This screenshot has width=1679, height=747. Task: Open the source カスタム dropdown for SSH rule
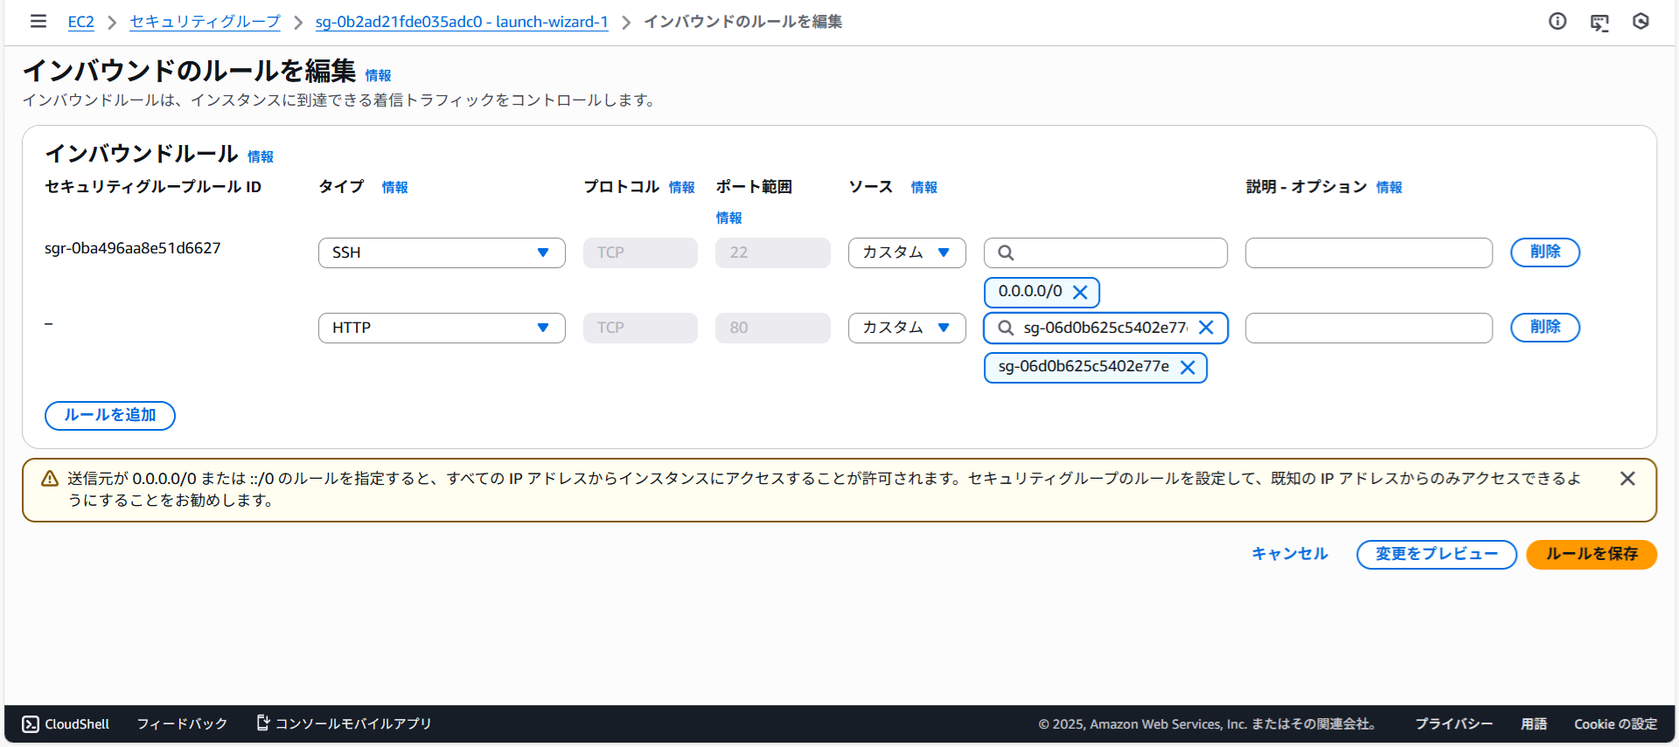[906, 252]
